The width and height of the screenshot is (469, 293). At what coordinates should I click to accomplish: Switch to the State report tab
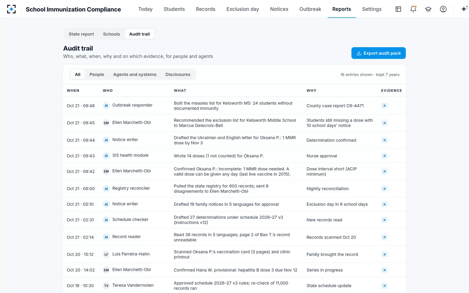[81, 34]
